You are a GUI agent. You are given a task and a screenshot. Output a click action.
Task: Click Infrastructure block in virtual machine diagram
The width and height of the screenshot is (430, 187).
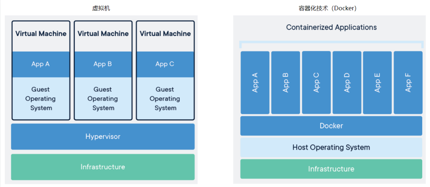(x=103, y=167)
